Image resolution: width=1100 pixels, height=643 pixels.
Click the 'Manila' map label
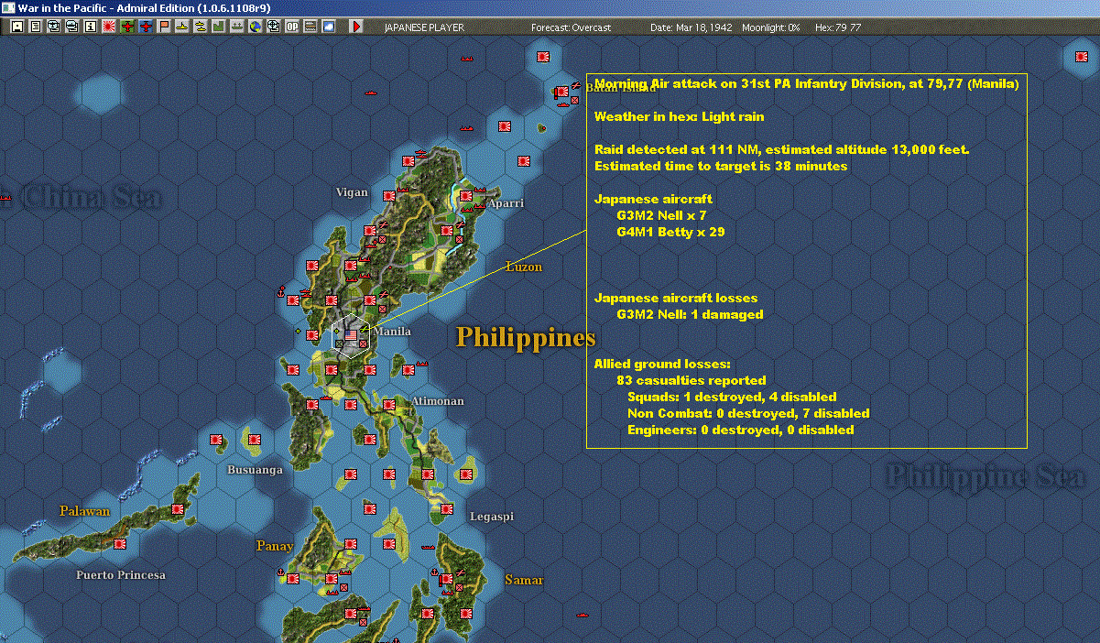click(393, 331)
